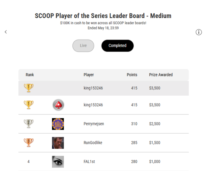Viewport: 214px width, 171px height.
Task: Click the Player column header
Action: [89, 75]
